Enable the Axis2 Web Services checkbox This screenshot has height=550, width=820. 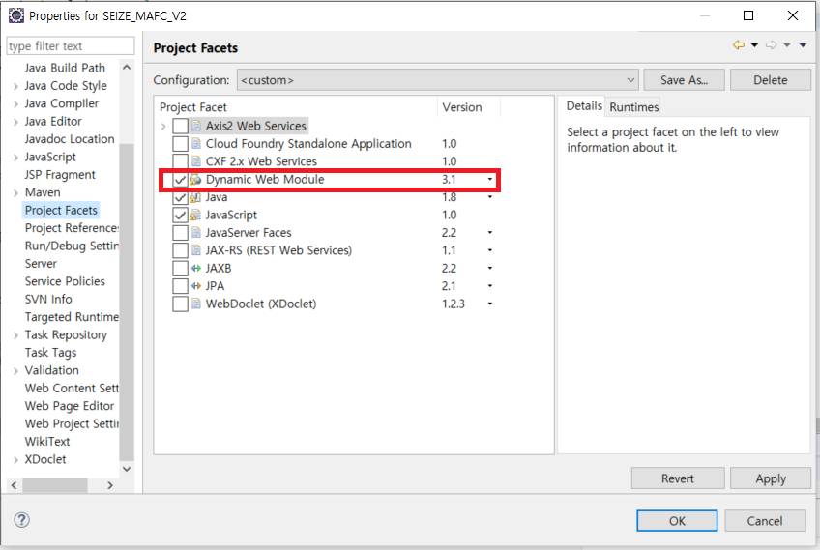tap(181, 126)
